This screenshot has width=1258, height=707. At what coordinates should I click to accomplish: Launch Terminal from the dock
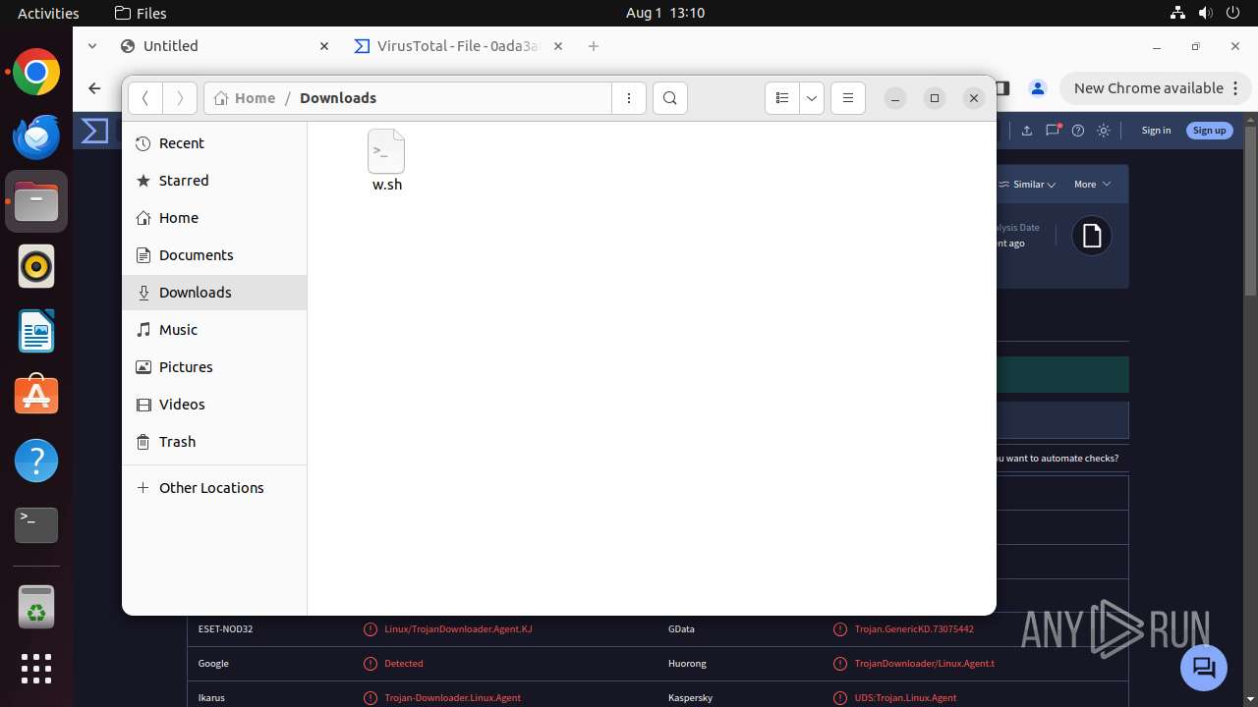click(36, 525)
